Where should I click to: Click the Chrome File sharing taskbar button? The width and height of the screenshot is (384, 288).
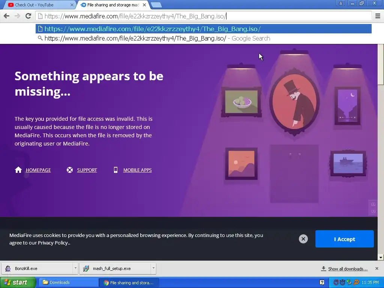pyautogui.click(x=129, y=283)
